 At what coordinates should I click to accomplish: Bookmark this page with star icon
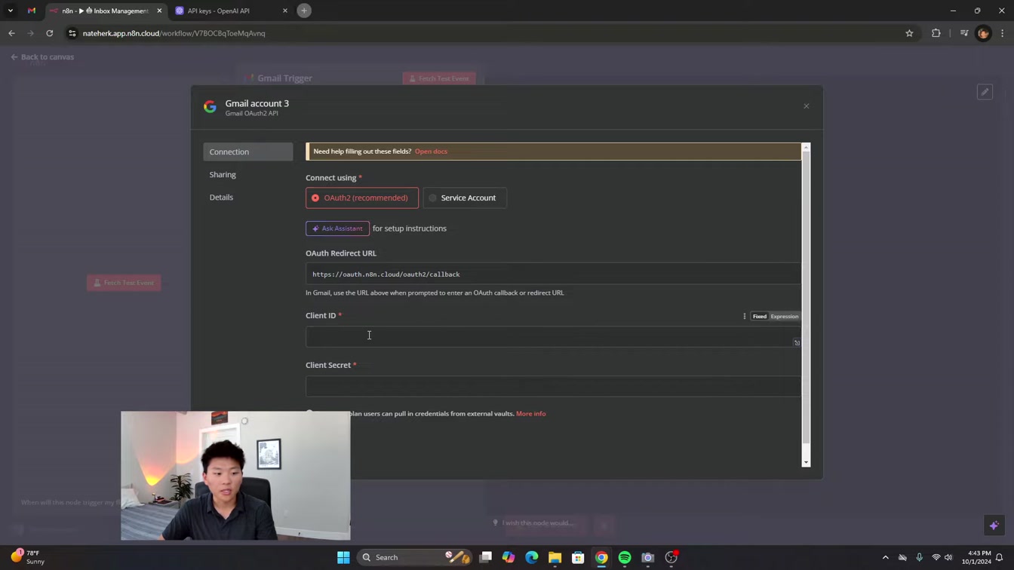click(x=909, y=33)
